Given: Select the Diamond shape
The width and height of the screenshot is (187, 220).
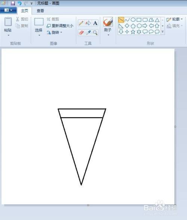Looking at the screenshot, I should coord(127,26).
